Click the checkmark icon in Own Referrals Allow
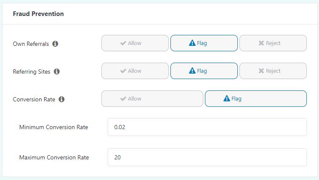Viewport: 319px width, 180px height. pyautogui.click(x=123, y=43)
